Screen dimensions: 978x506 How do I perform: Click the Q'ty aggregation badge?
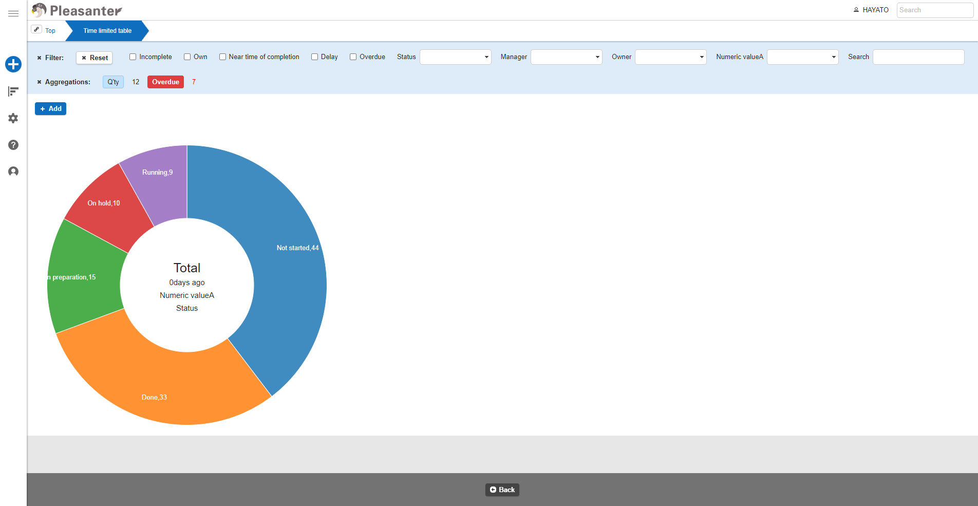(x=114, y=82)
